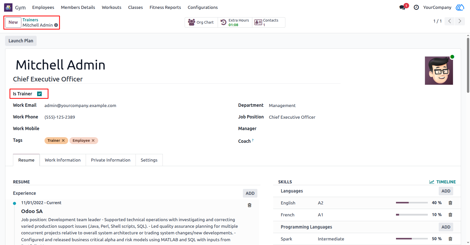This screenshot has height=245, width=470.
Task: Open the messages chat icon
Action: pos(402,7)
